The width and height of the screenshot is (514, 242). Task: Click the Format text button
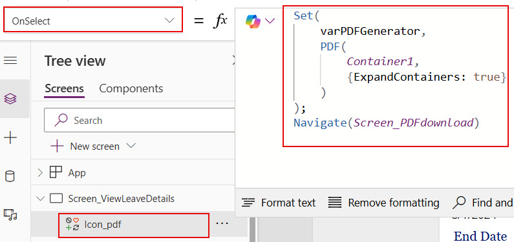[x=279, y=203]
